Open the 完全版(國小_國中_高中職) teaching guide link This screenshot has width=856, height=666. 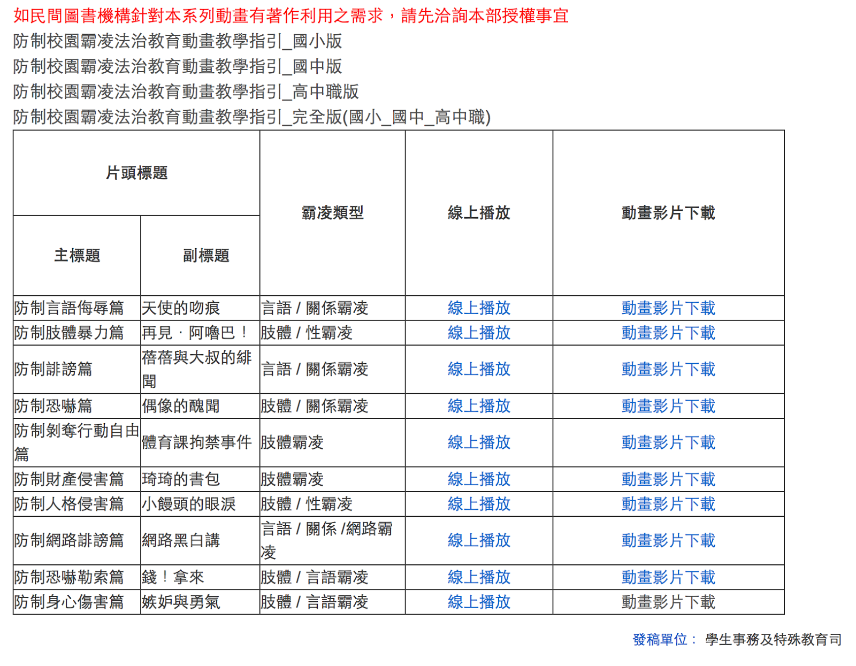tap(252, 117)
